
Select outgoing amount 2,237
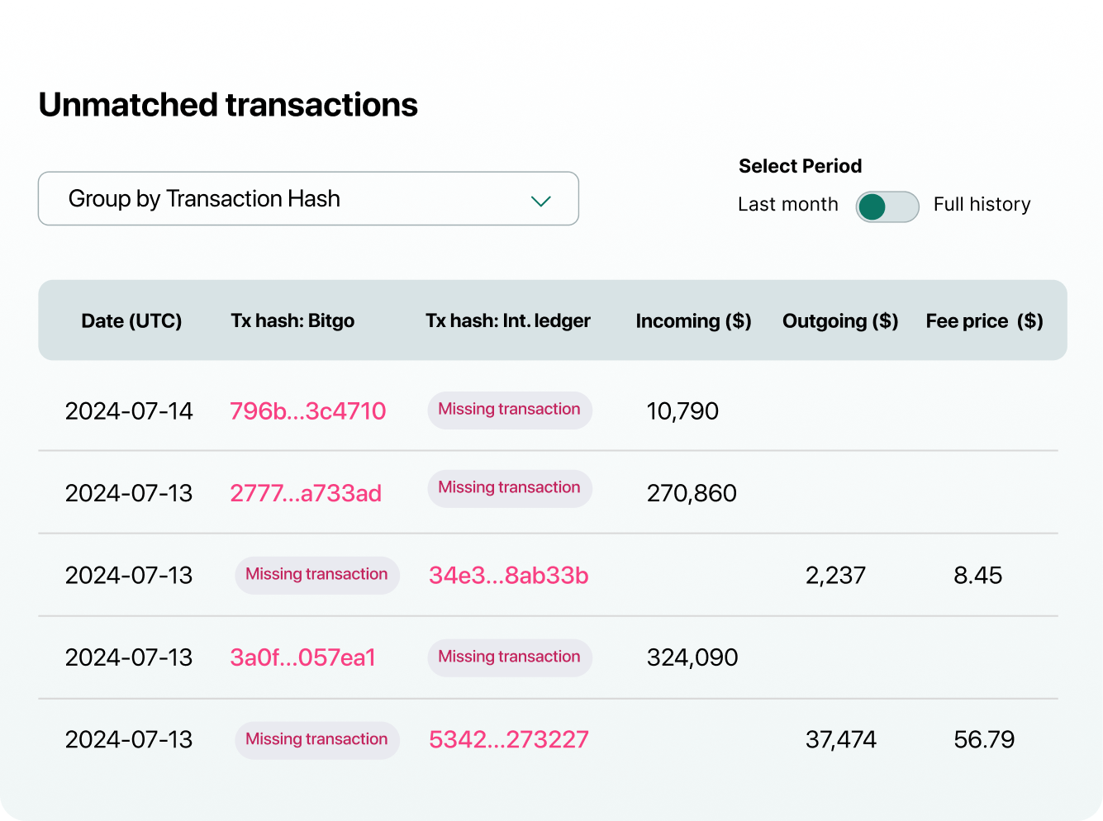click(835, 575)
